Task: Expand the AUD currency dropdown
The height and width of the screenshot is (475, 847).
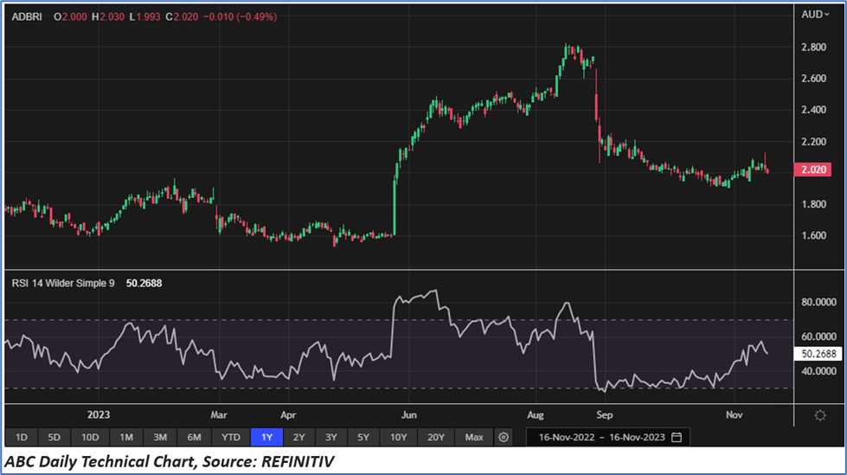Action: [x=815, y=15]
